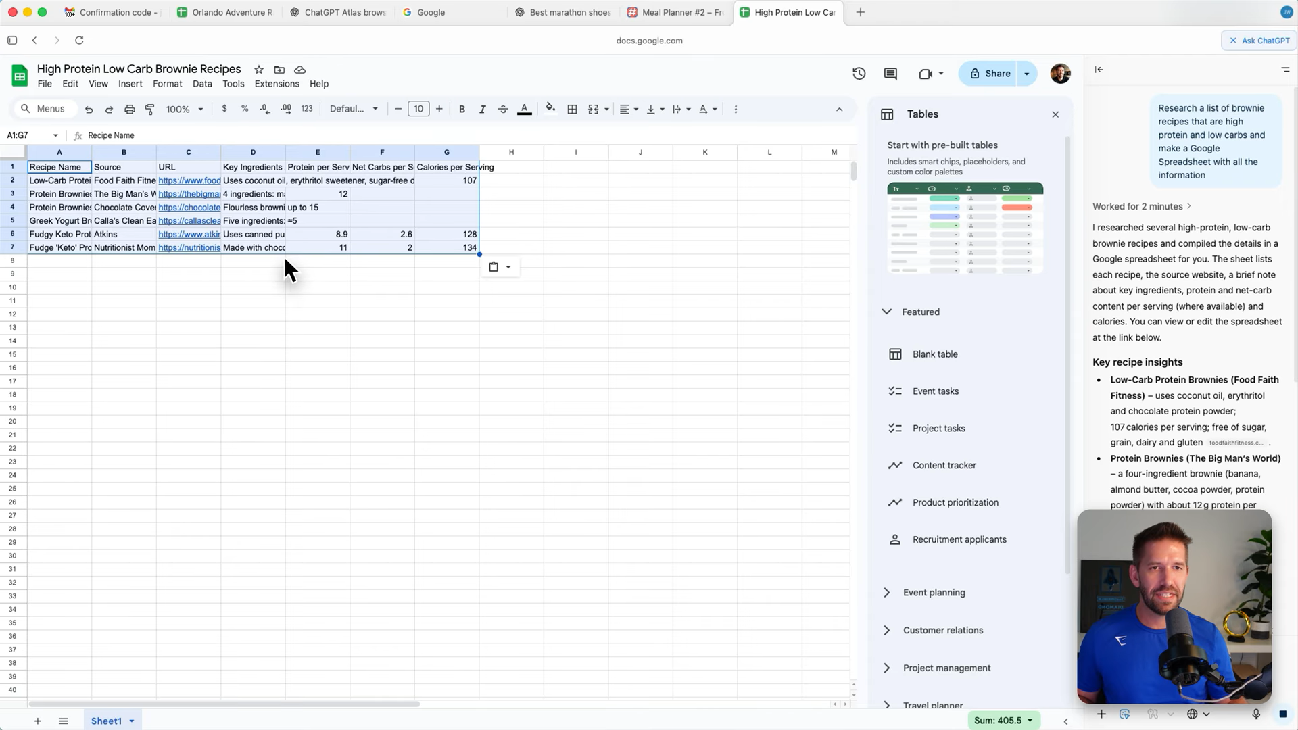Star the spreadsheet document

click(259, 70)
